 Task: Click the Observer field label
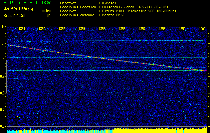pos(68,3)
